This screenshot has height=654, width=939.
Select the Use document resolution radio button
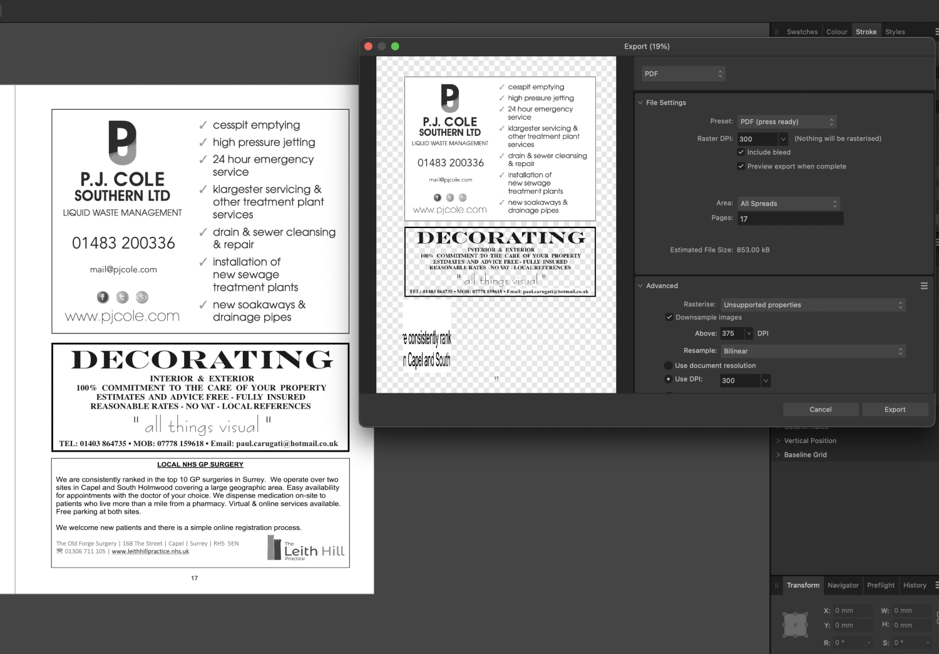tap(668, 366)
